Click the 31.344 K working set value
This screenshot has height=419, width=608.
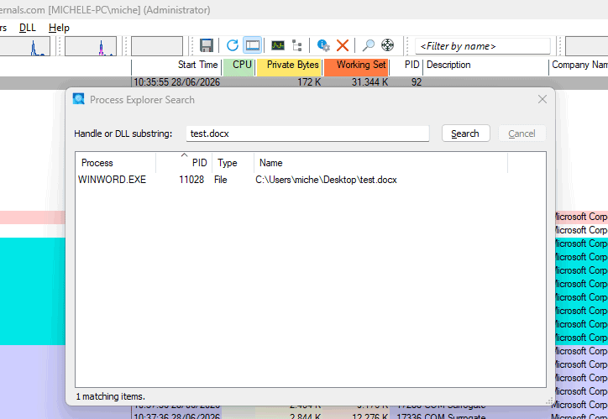coord(370,82)
